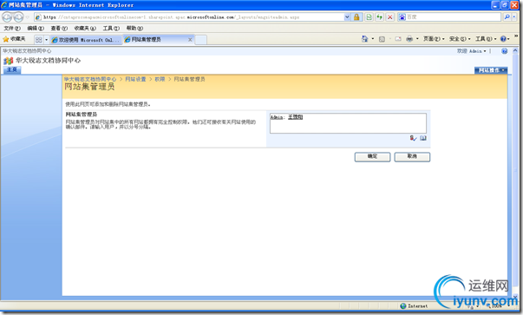Print the page using the printer icon
The image size is (523, 315).
[x=409, y=39]
